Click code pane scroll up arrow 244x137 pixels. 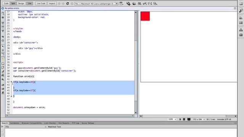click(136, 12)
